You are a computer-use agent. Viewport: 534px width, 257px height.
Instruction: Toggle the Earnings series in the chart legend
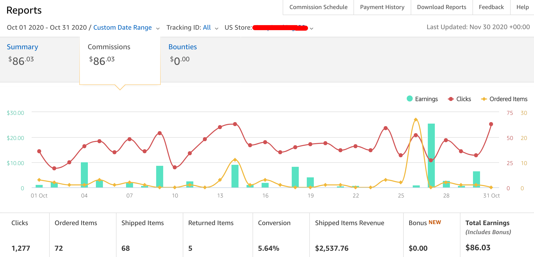[x=422, y=99]
